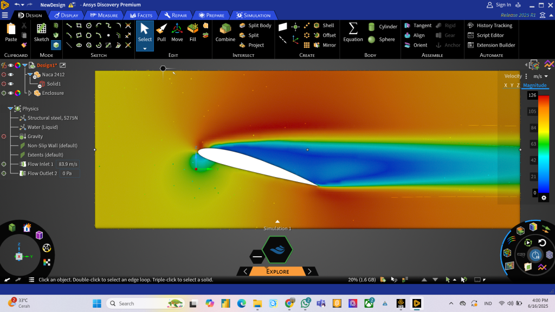
Task: Activate the Move tool
Action: tap(177, 31)
